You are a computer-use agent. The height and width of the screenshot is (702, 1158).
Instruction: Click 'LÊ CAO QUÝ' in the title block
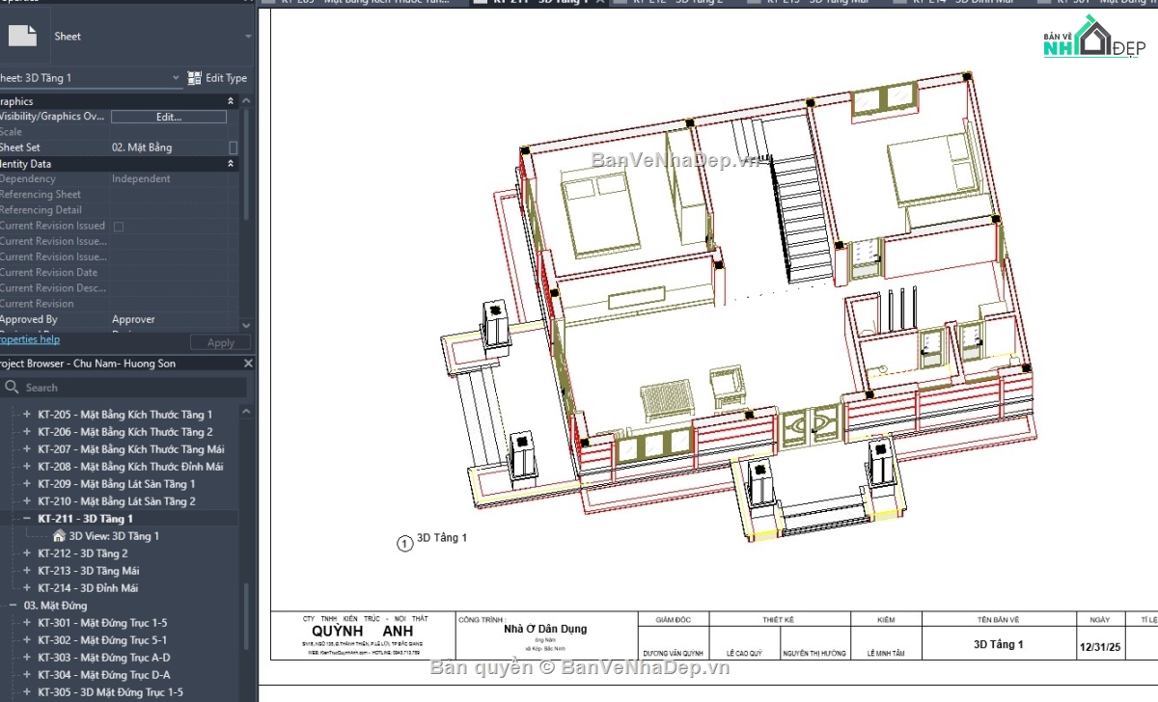click(744, 653)
